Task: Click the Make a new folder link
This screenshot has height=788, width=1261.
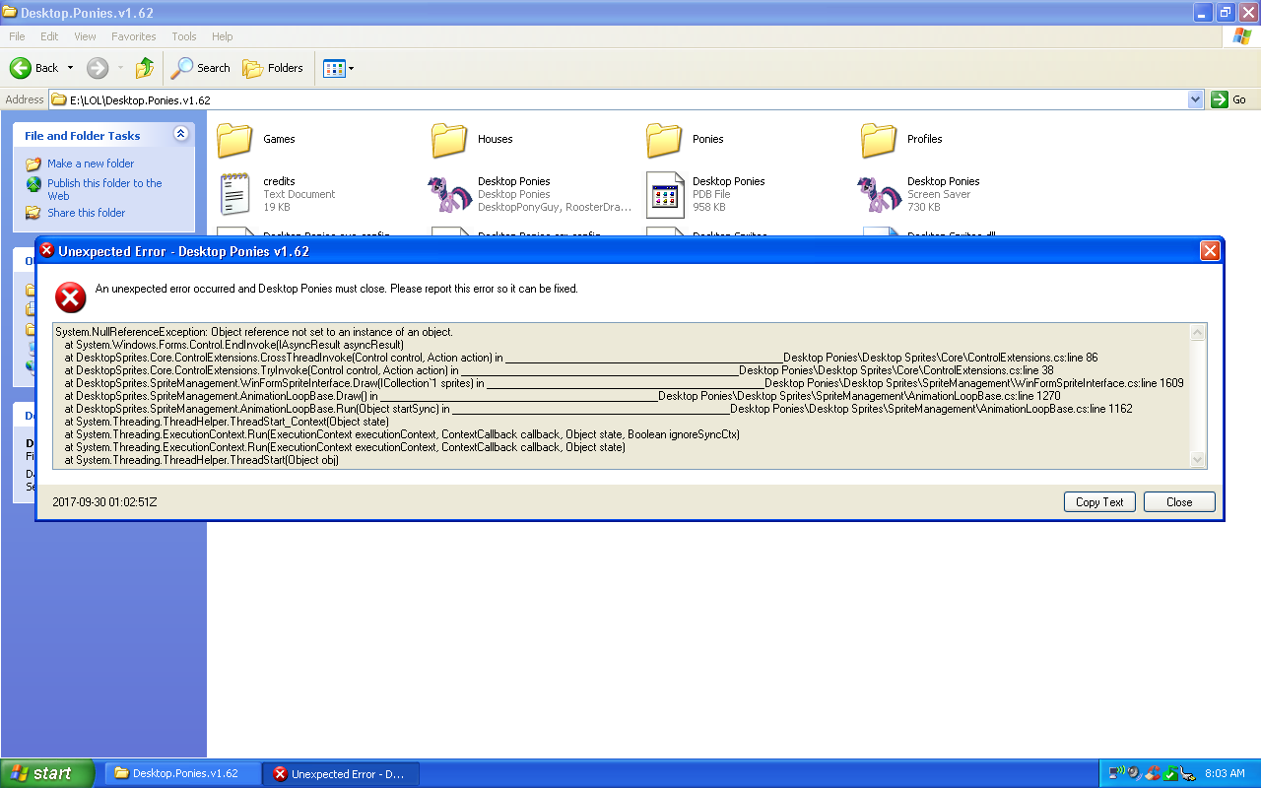Action: click(x=91, y=164)
